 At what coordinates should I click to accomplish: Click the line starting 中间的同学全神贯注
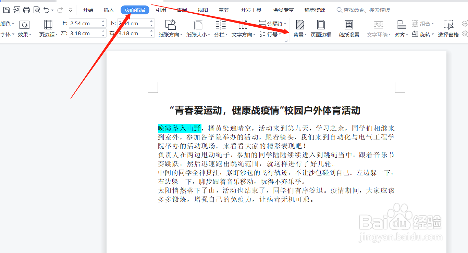click(276, 173)
